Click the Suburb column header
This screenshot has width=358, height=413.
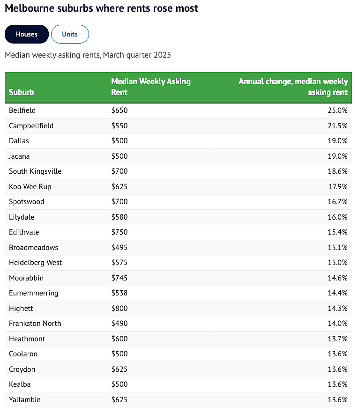click(x=22, y=92)
